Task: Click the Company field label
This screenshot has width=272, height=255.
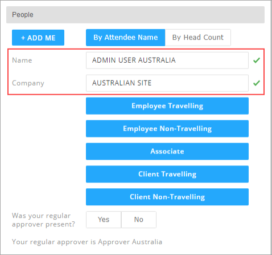Action: (28, 83)
